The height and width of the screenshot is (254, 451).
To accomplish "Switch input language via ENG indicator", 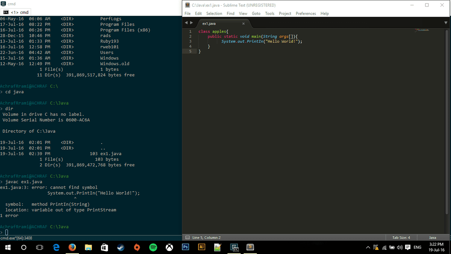I will (417, 247).
